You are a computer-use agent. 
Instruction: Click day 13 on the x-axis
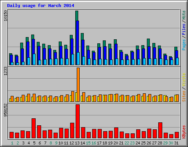tap(77, 143)
